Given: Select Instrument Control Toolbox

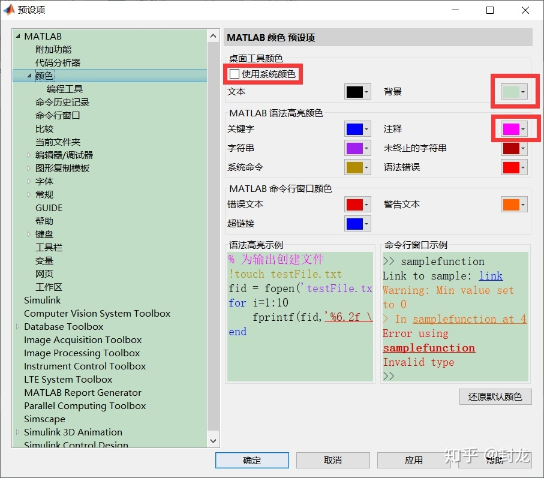Looking at the screenshot, I should coord(85,366).
